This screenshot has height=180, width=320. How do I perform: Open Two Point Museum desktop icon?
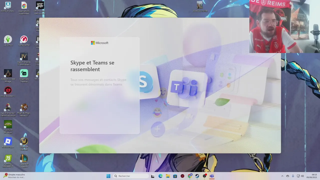coord(8,127)
